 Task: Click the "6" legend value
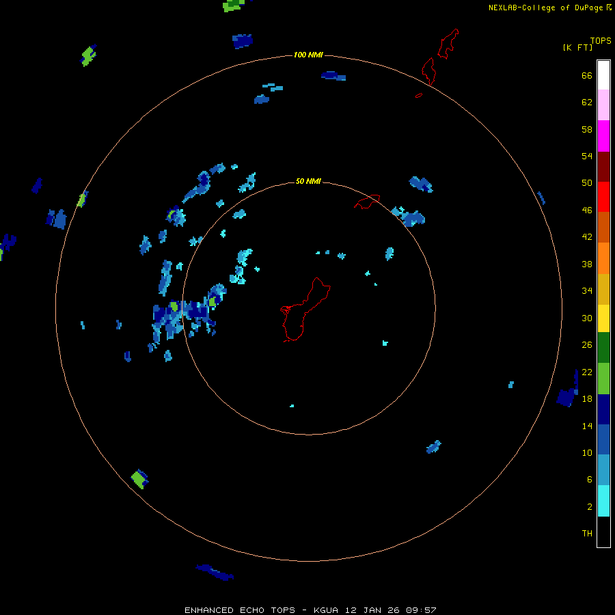click(x=590, y=479)
